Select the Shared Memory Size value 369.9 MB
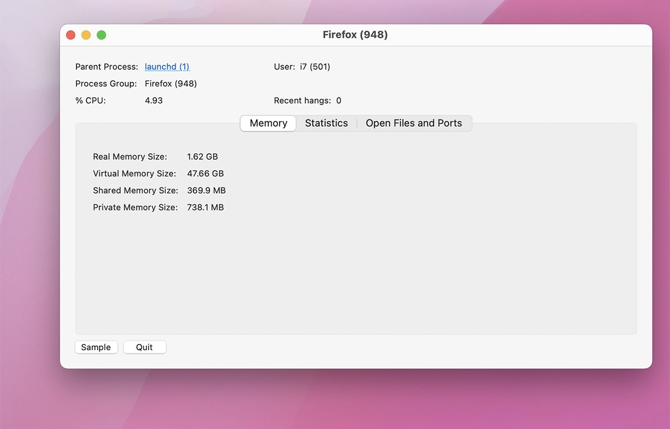This screenshot has height=429, width=670. pos(207,190)
